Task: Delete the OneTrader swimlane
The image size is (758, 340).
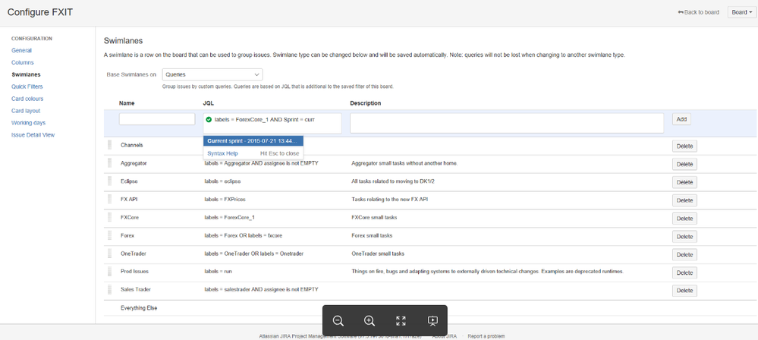Action: tap(684, 254)
